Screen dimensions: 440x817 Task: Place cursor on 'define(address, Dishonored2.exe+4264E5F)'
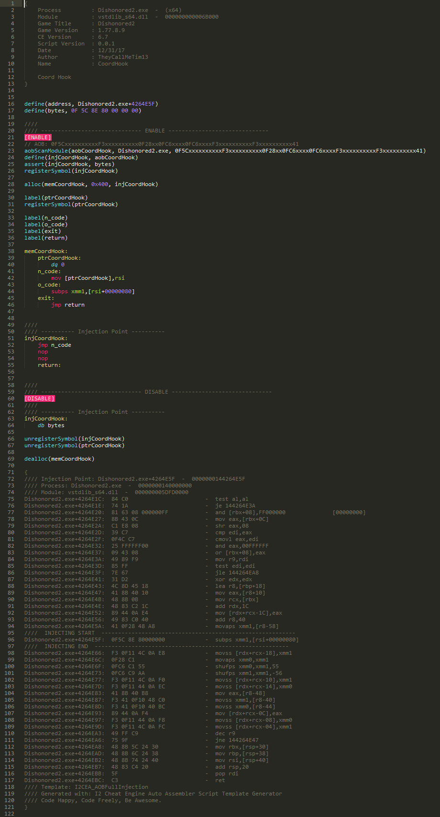click(91, 104)
